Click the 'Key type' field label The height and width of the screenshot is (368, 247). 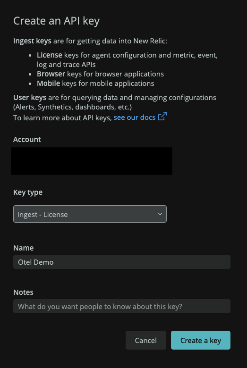point(28,192)
